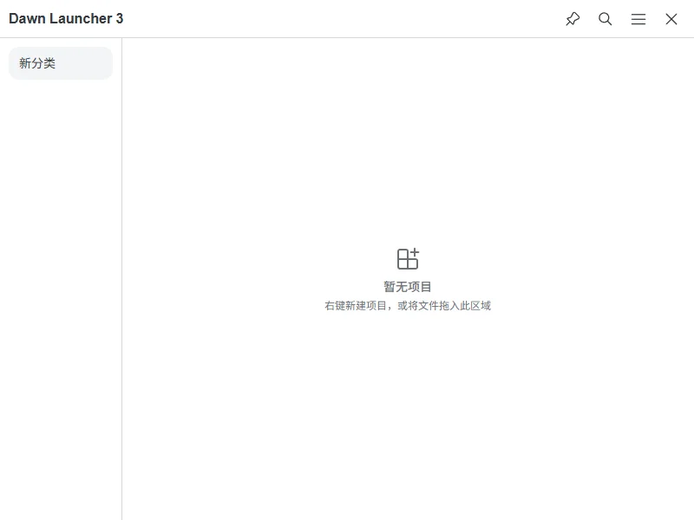The width and height of the screenshot is (694, 520).
Task: Pin the window with the pushpin icon
Action: click(x=573, y=19)
